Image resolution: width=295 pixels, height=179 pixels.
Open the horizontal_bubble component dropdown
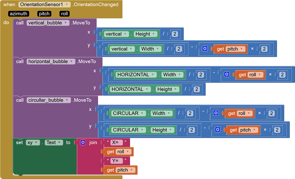coord(72,61)
